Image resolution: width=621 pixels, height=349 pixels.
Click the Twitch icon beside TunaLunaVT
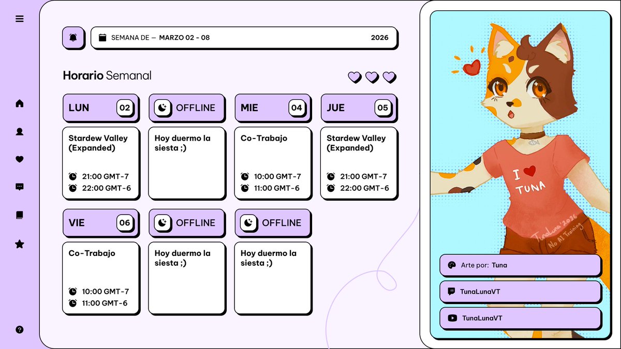coord(451,292)
